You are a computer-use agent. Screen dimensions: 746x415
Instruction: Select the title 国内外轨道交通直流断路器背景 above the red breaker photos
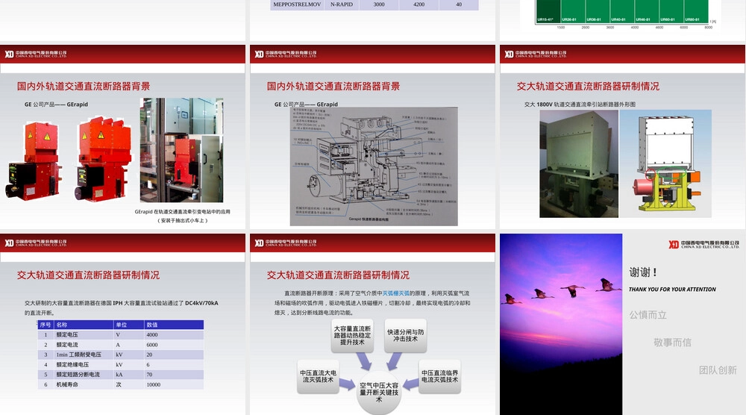pyautogui.click(x=84, y=86)
